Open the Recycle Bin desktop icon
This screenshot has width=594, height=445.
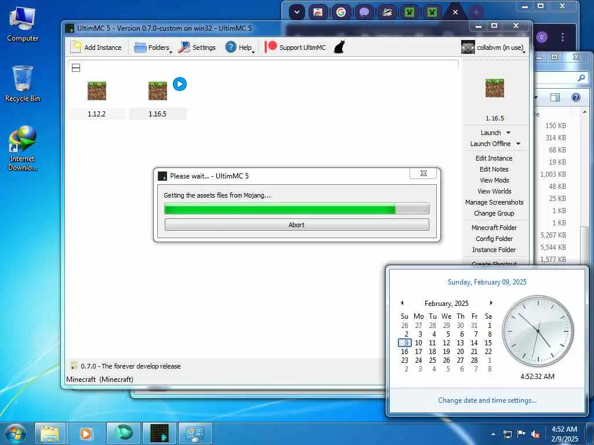point(23,83)
